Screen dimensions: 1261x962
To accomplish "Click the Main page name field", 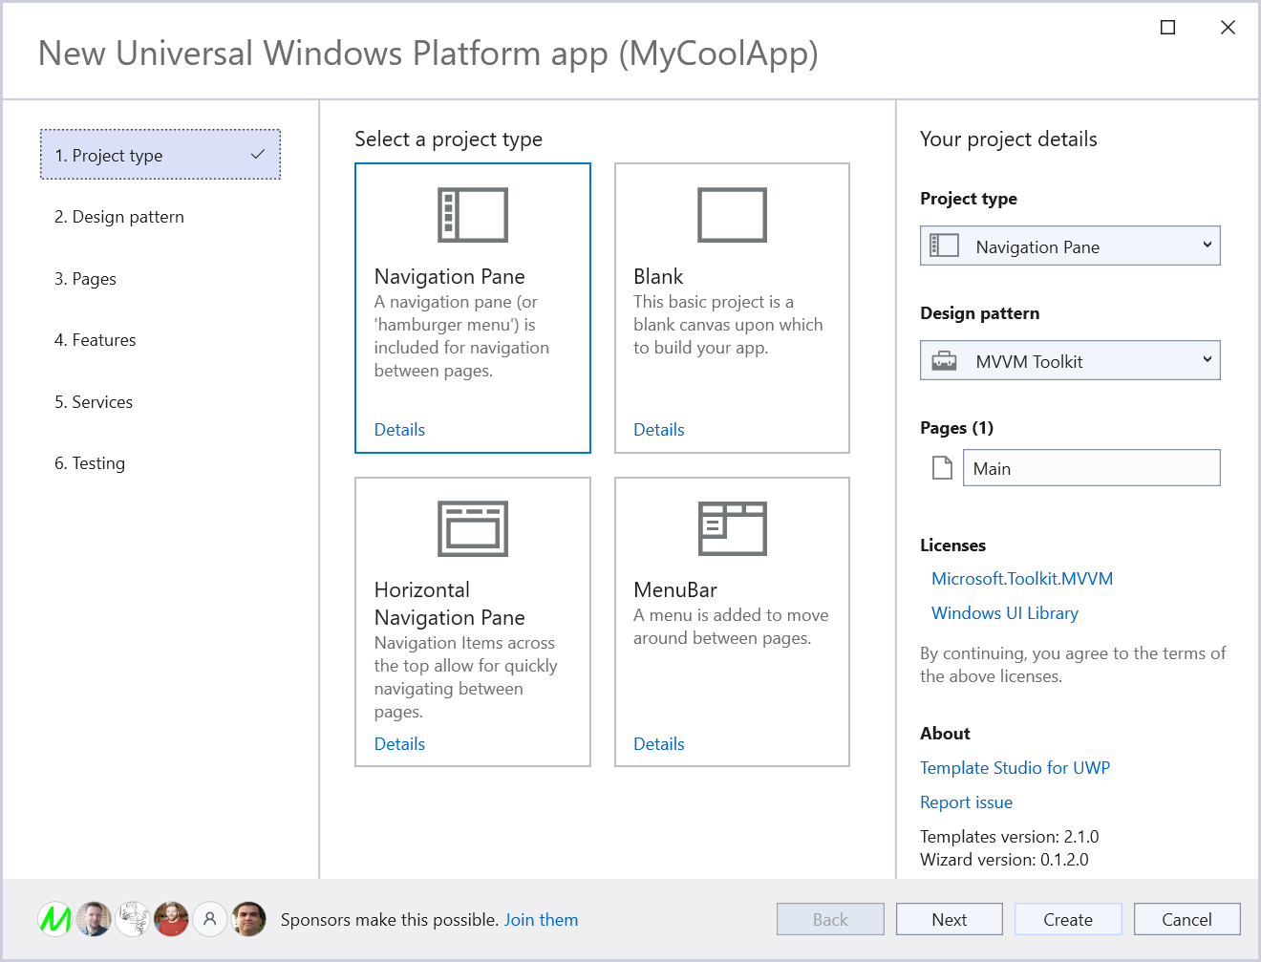I will point(1091,468).
